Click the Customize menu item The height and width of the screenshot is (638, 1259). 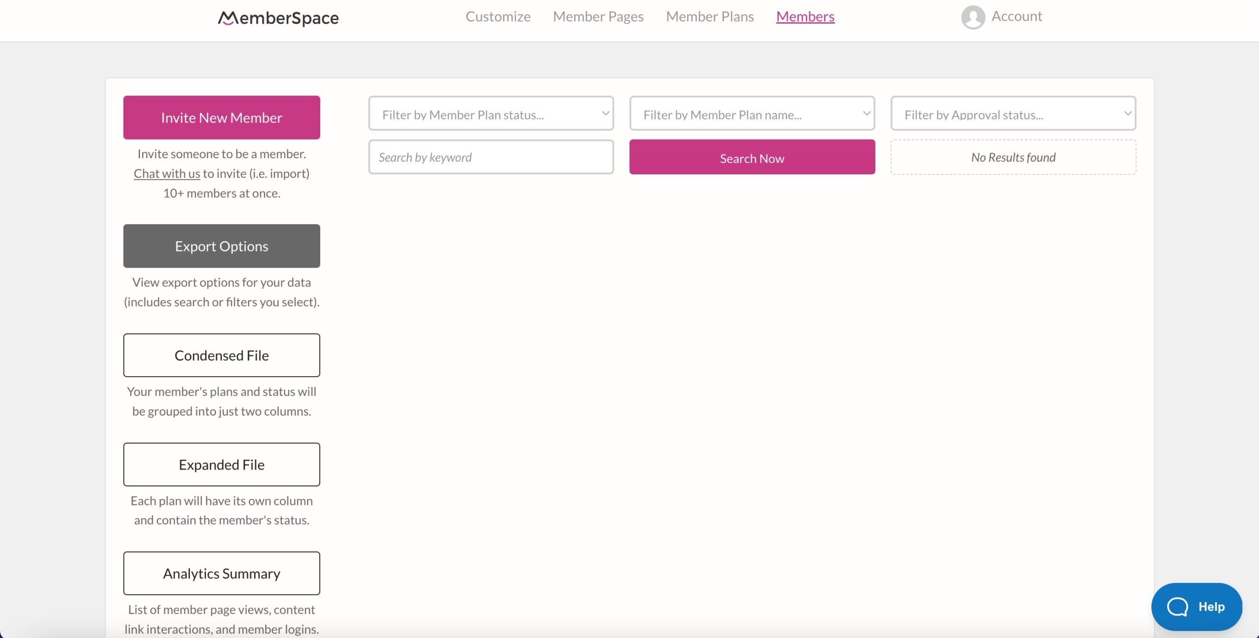coord(498,16)
